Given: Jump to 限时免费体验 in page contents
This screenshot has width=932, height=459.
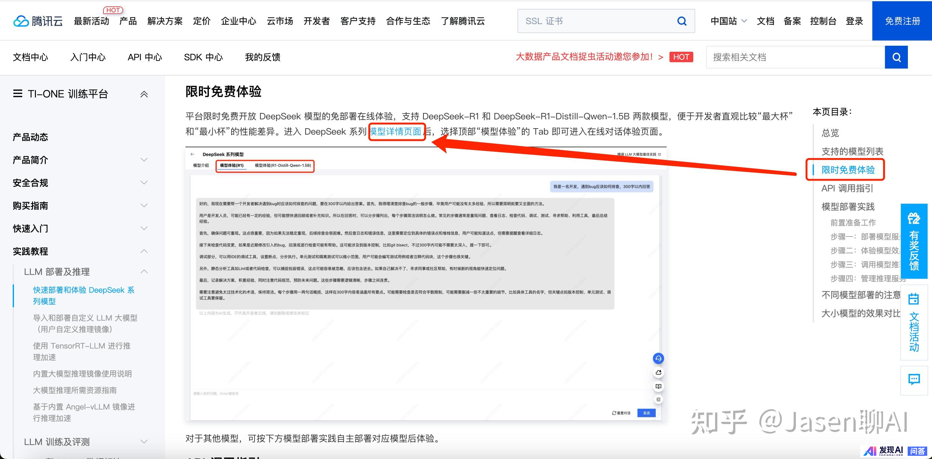Looking at the screenshot, I should click(848, 170).
